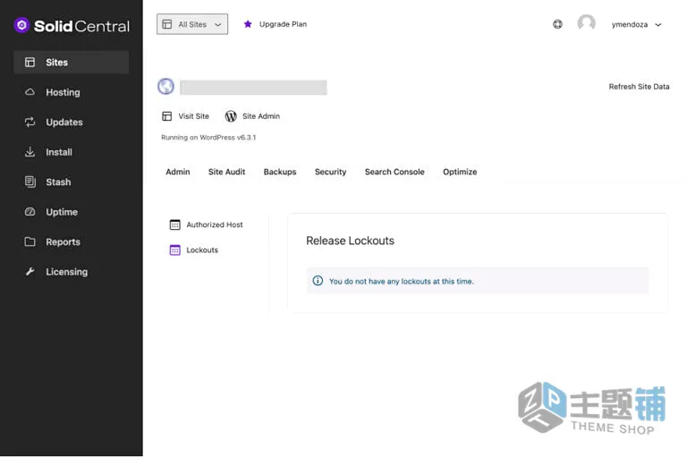Click the Licensing wrench icon
The image size is (687, 457).
click(30, 272)
